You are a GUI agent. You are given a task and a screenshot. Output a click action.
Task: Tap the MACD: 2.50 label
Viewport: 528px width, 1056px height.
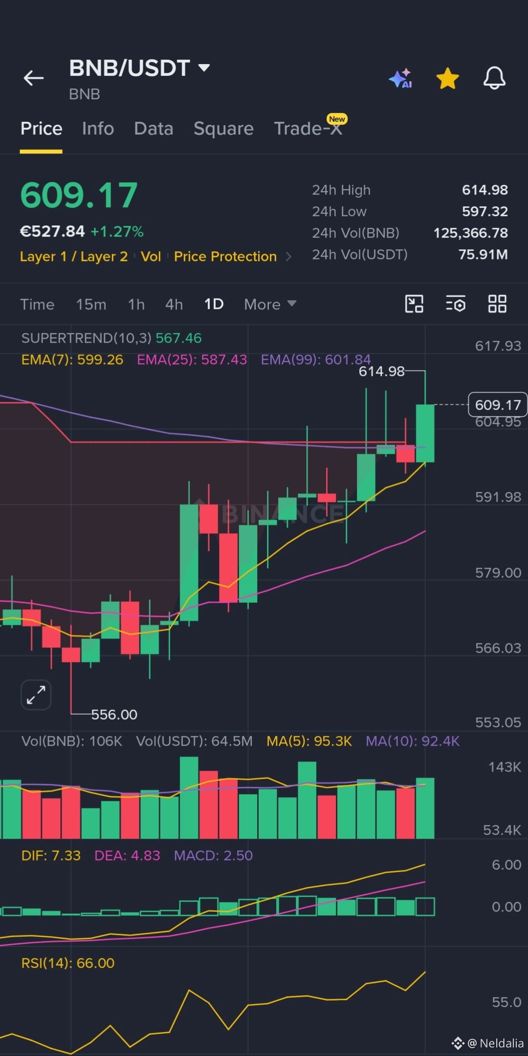(213, 856)
